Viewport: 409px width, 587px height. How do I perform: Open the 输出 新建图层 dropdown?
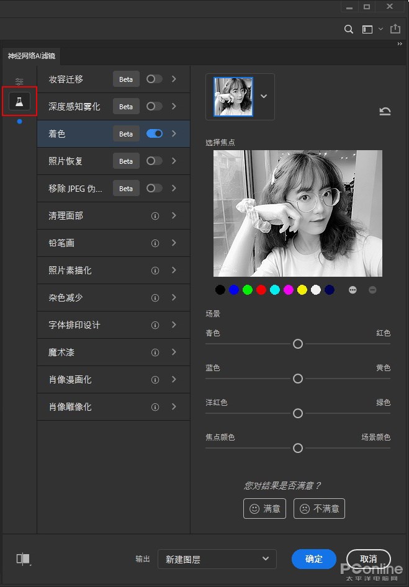(217, 559)
